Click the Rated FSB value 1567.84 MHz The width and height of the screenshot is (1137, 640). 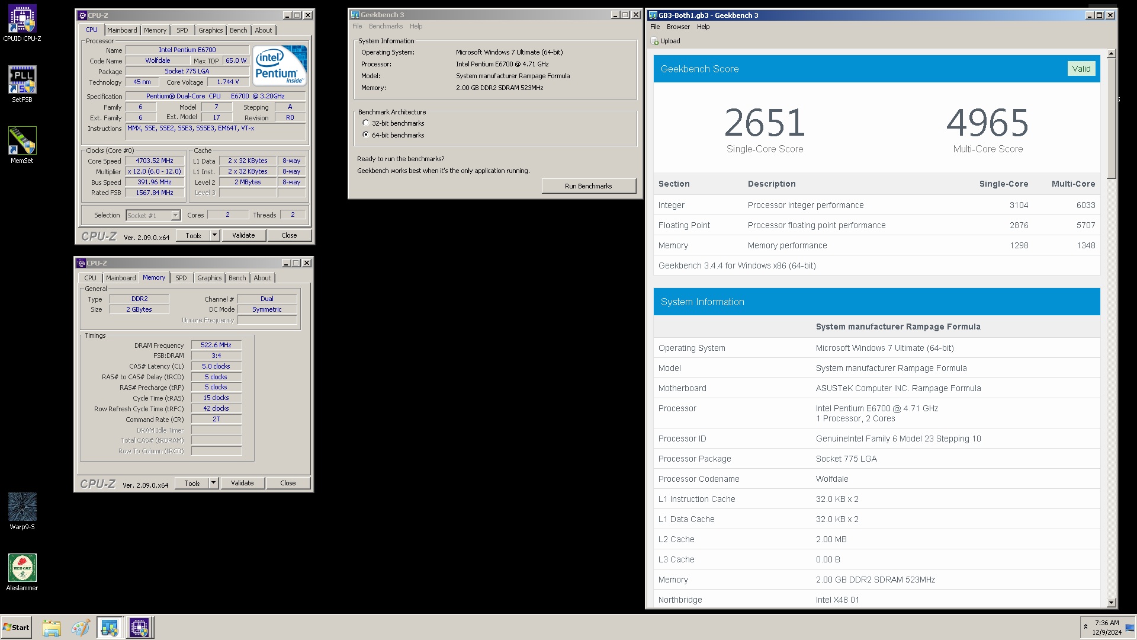(155, 193)
